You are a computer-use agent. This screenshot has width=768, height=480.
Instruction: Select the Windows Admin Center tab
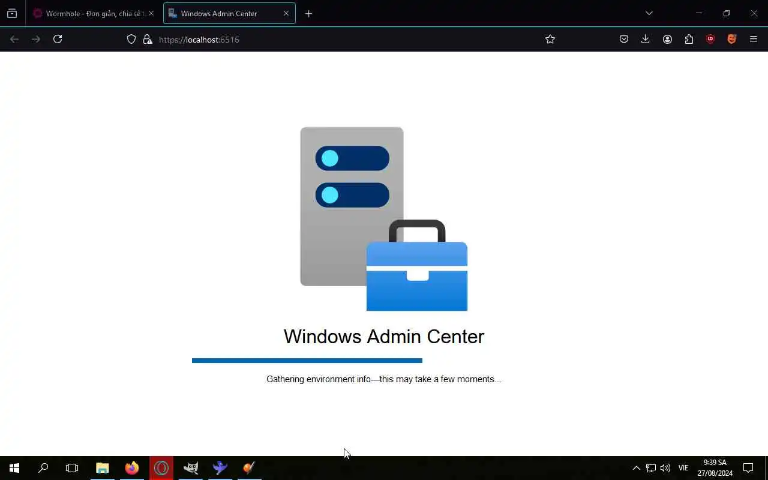(x=229, y=13)
